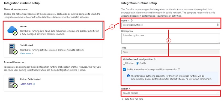This screenshot has height=105, width=224.
Task: Click the Linked Self-Hosted server icon
Action: coord(13,83)
